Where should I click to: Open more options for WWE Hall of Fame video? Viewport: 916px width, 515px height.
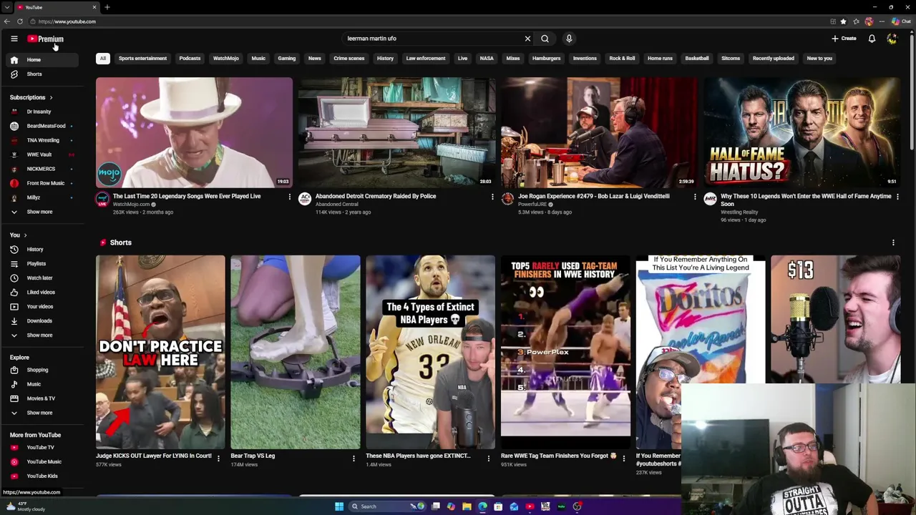point(897,197)
